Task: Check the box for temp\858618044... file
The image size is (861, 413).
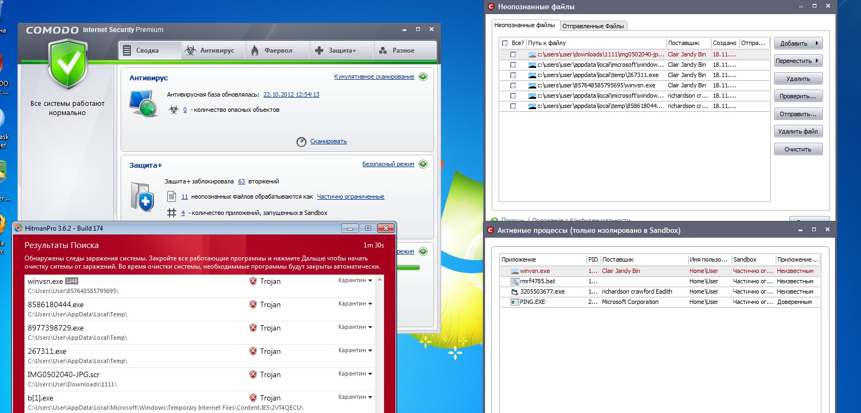Action: [x=513, y=106]
